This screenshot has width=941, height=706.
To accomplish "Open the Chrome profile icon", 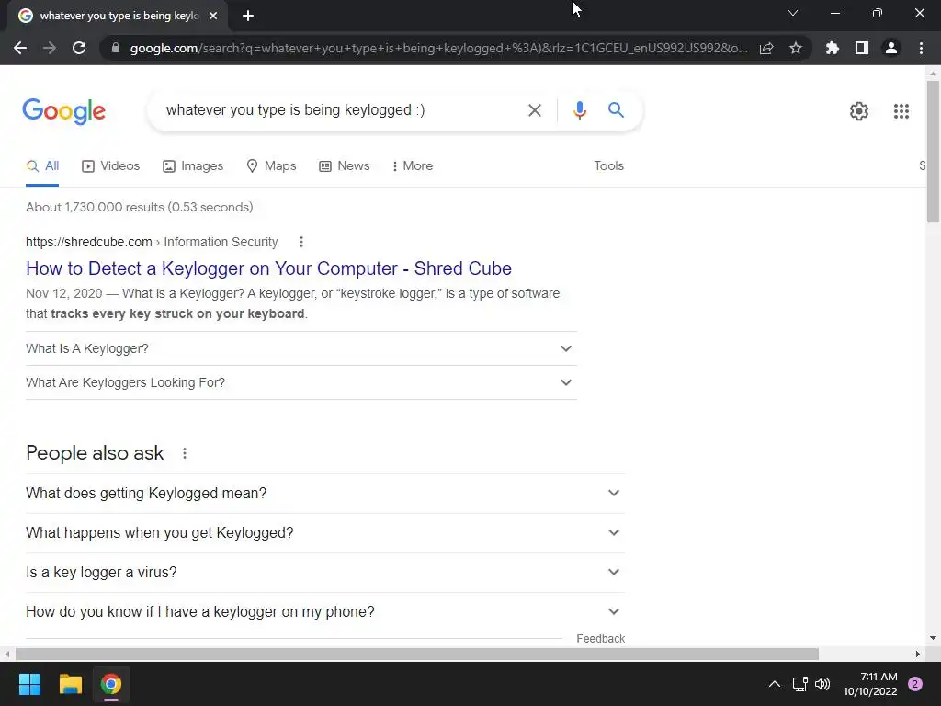I will (x=891, y=48).
